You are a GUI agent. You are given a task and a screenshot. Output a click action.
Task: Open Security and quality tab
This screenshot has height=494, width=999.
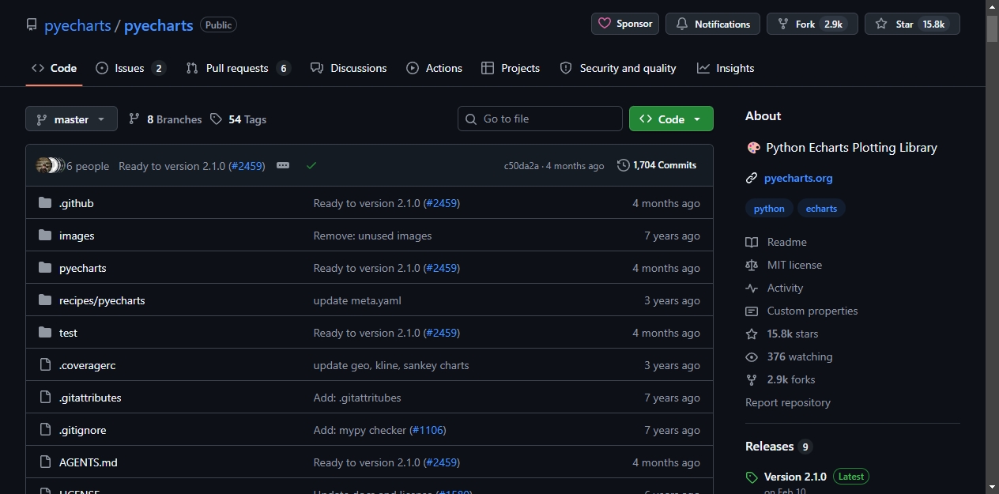pos(618,68)
